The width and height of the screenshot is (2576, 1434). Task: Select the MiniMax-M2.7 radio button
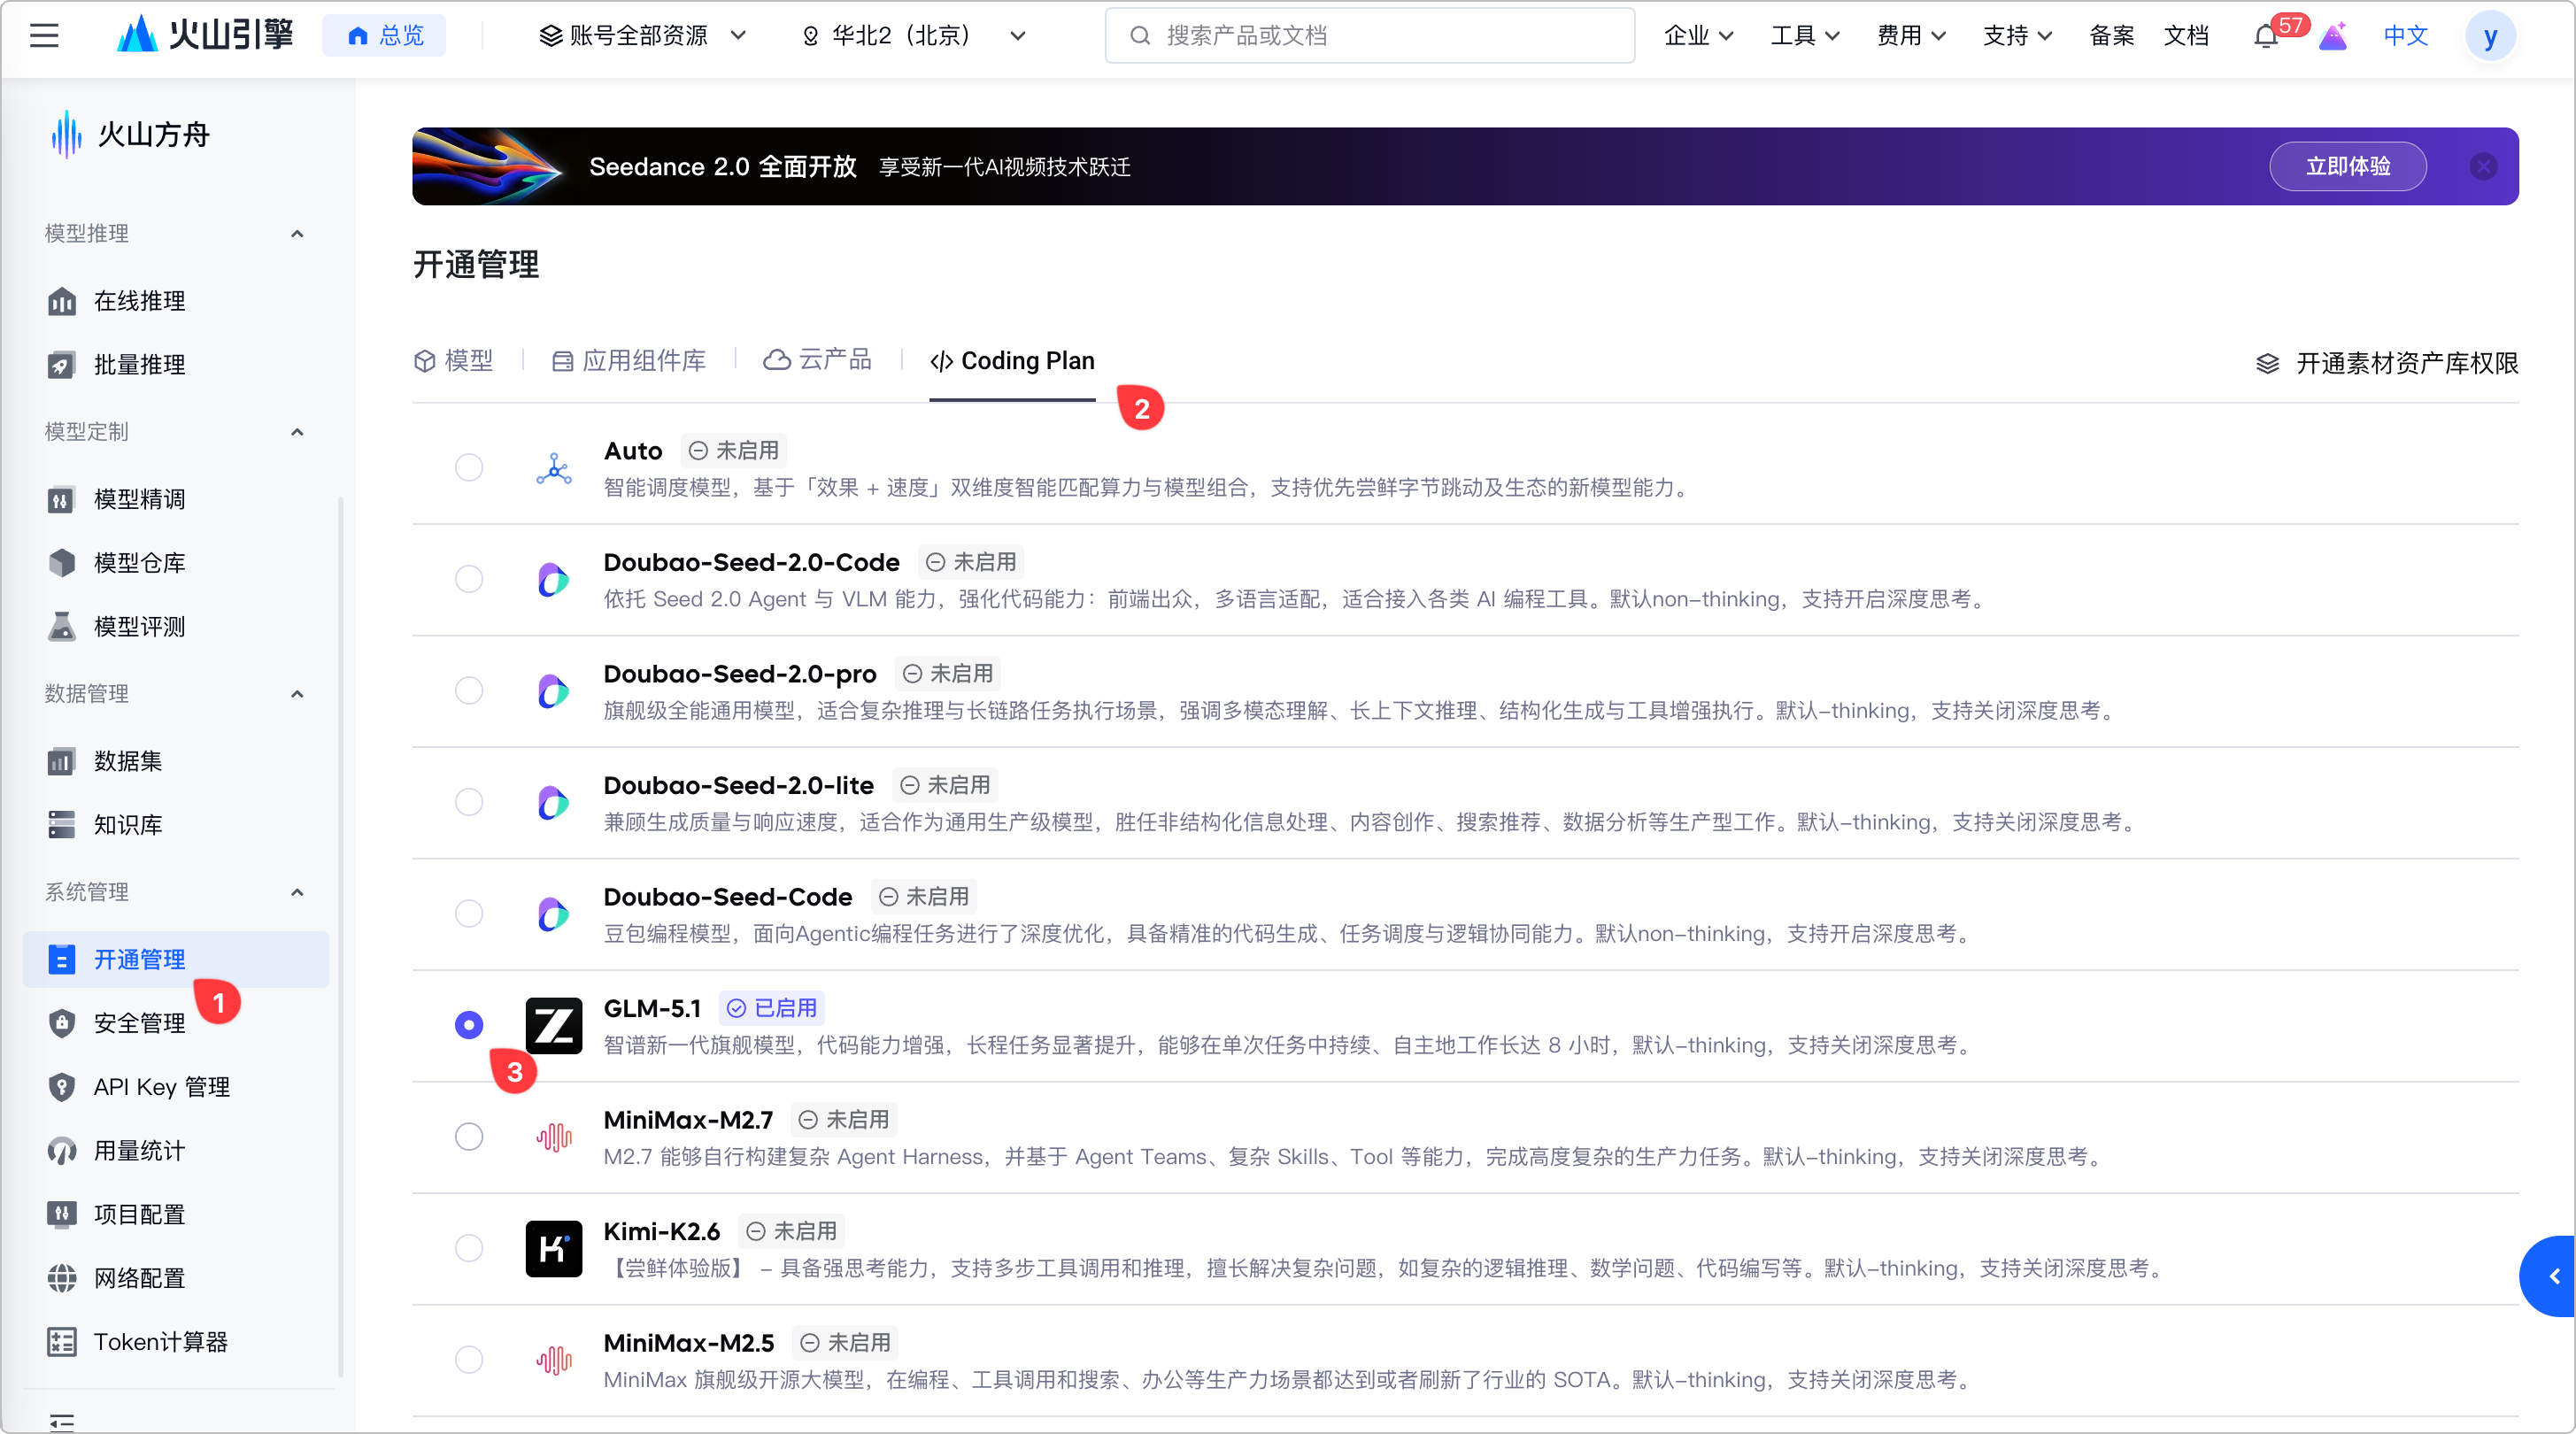pyautogui.click(x=469, y=1137)
